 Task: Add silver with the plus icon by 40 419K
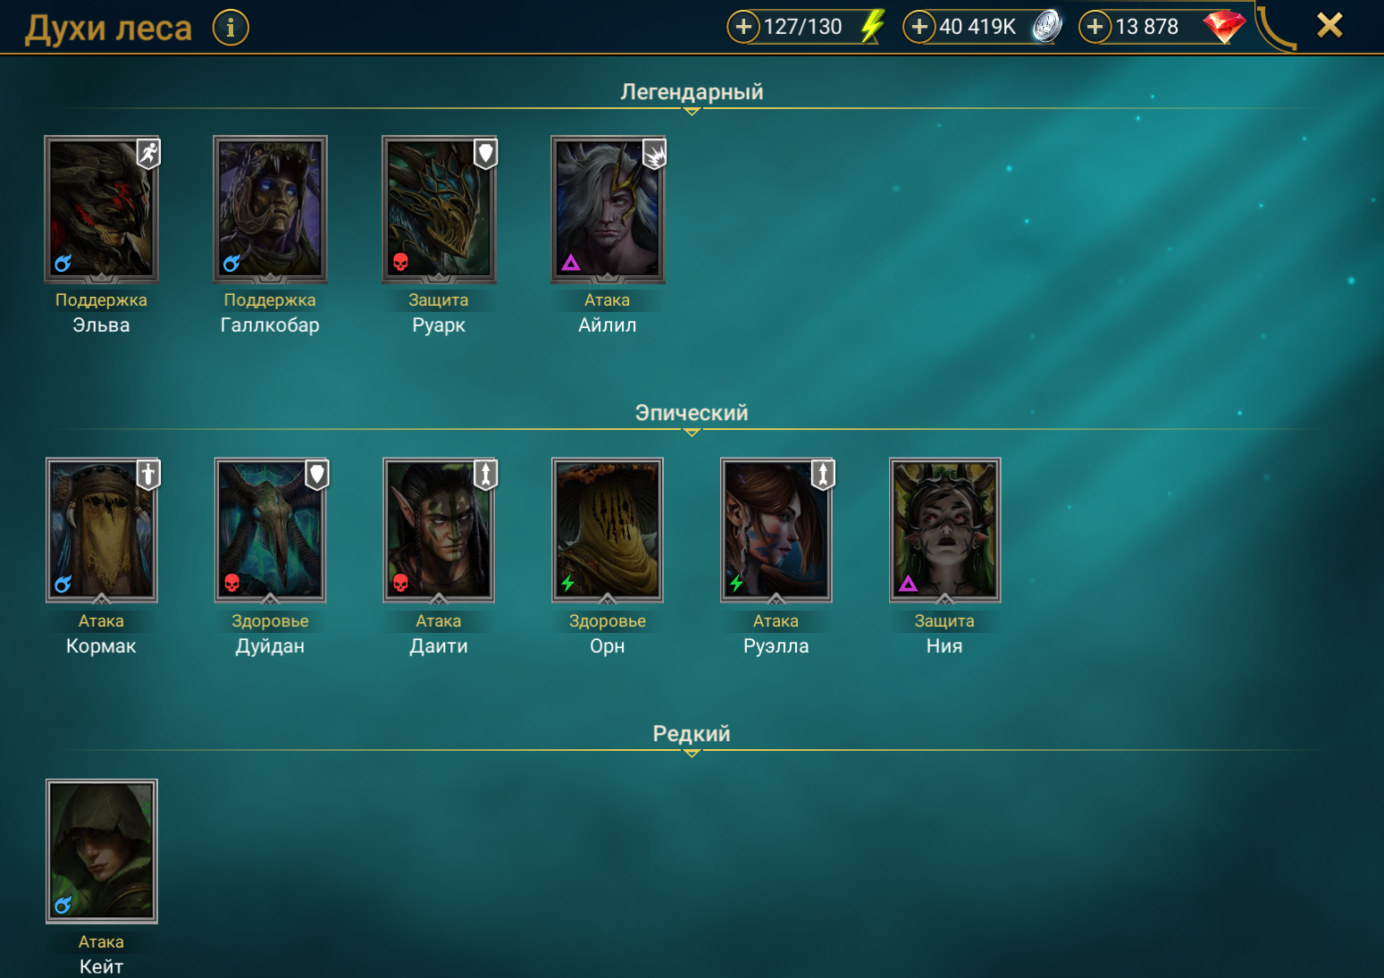tap(919, 27)
